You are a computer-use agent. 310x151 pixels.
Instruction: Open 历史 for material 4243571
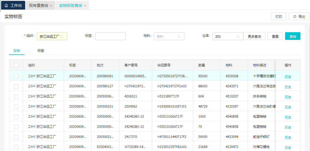288,87
